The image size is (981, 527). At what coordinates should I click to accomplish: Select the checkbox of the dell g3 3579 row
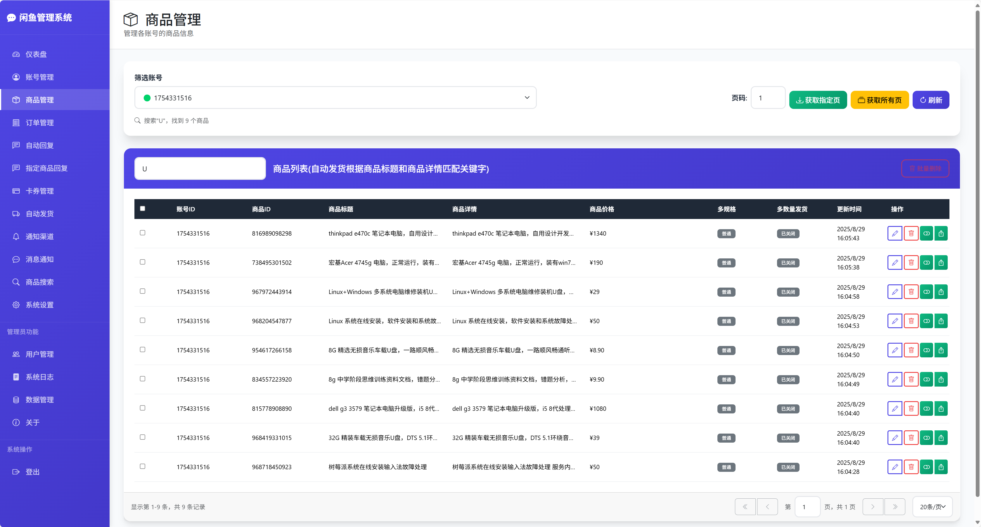(x=143, y=408)
